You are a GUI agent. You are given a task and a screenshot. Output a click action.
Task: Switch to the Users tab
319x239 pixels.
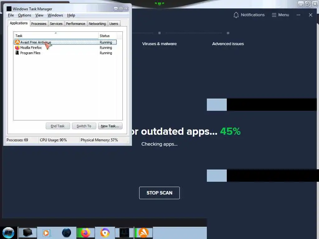(x=114, y=24)
